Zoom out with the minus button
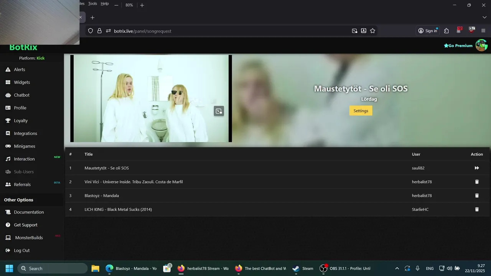The image size is (491, 276). 116,5
